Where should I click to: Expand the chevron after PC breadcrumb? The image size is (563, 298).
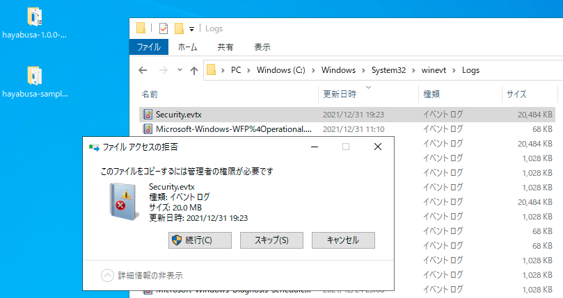click(248, 70)
